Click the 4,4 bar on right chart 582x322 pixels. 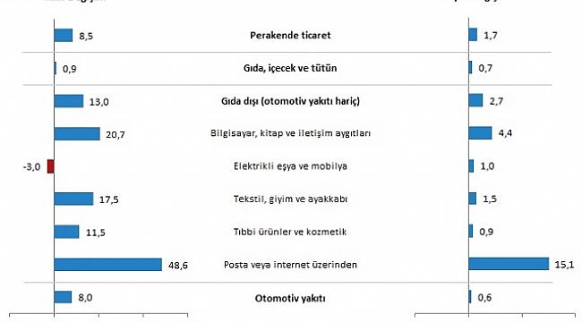click(x=480, y=132)
